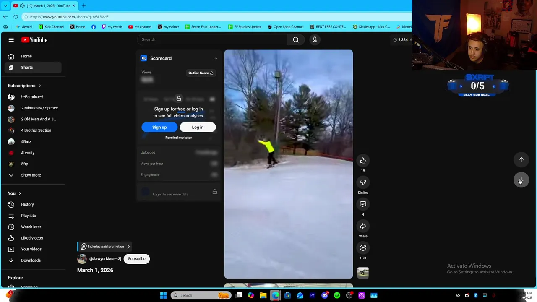The height and width of the screenshot is (302, 537).
Task: Open Spotify from the taskbar
Action: coord(337,295)
